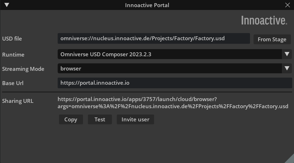
Task: Click the Streaming Mode label
Action: [x=23, y=69]
